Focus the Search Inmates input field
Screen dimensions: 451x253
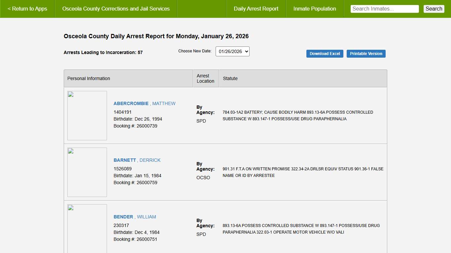384,9
